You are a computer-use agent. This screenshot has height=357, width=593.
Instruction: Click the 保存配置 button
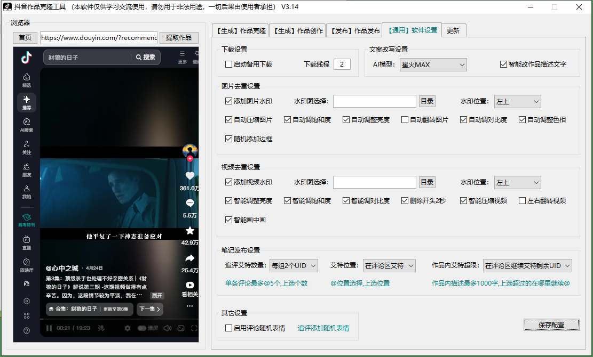pos(551,324)
